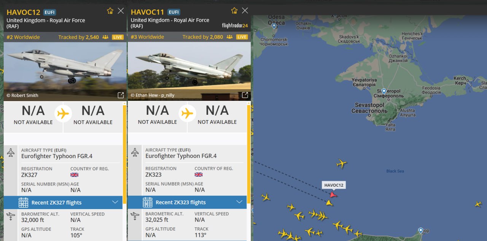Expand Recent ZK323 flights section

[x=187, y=202]
